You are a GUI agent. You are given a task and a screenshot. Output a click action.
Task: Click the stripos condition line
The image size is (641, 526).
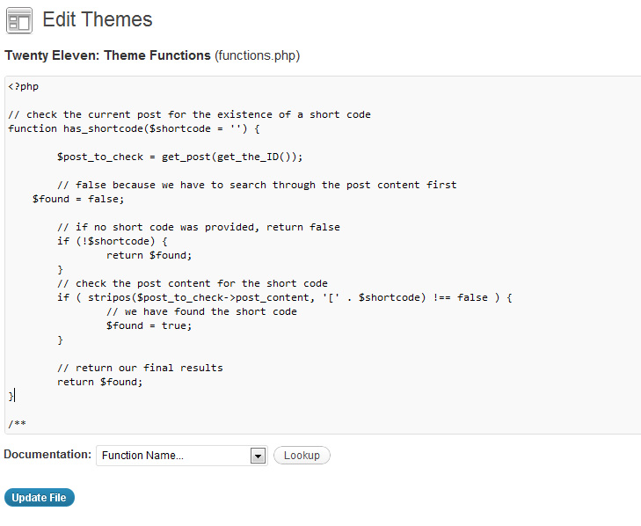point(285,298)
